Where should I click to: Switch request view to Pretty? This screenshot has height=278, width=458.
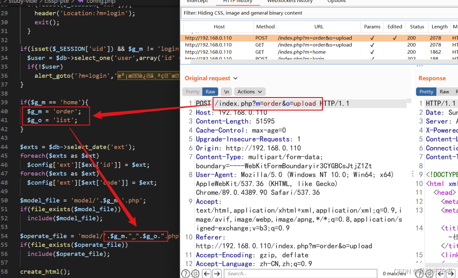point(192,92)
